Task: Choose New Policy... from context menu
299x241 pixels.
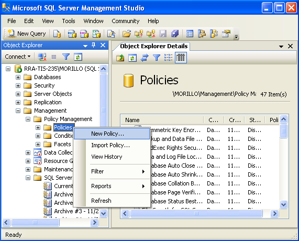Action: [112, 134]
